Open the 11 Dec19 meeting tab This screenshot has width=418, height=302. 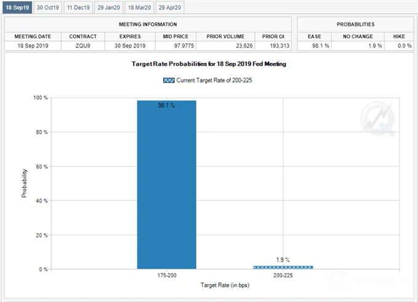pyautogui.click(x=78, y=7)
